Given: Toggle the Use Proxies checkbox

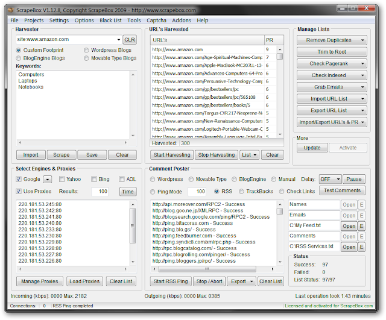Looking at the screenshot, I should pyautogui.click(x=19, y=191).
